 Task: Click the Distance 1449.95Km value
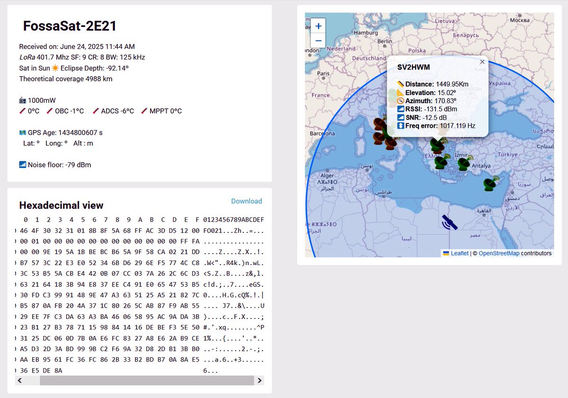click(452, 84)
